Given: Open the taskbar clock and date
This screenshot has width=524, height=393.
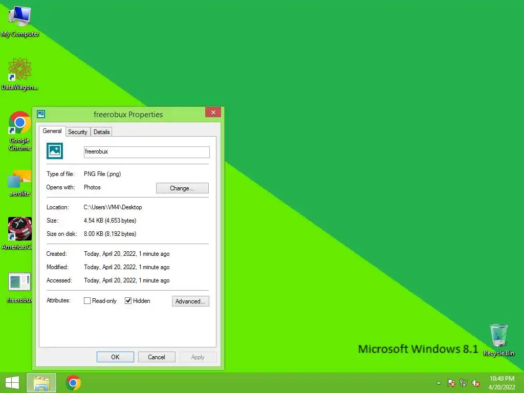Looking at the screenshot, I should pos(501,383).
